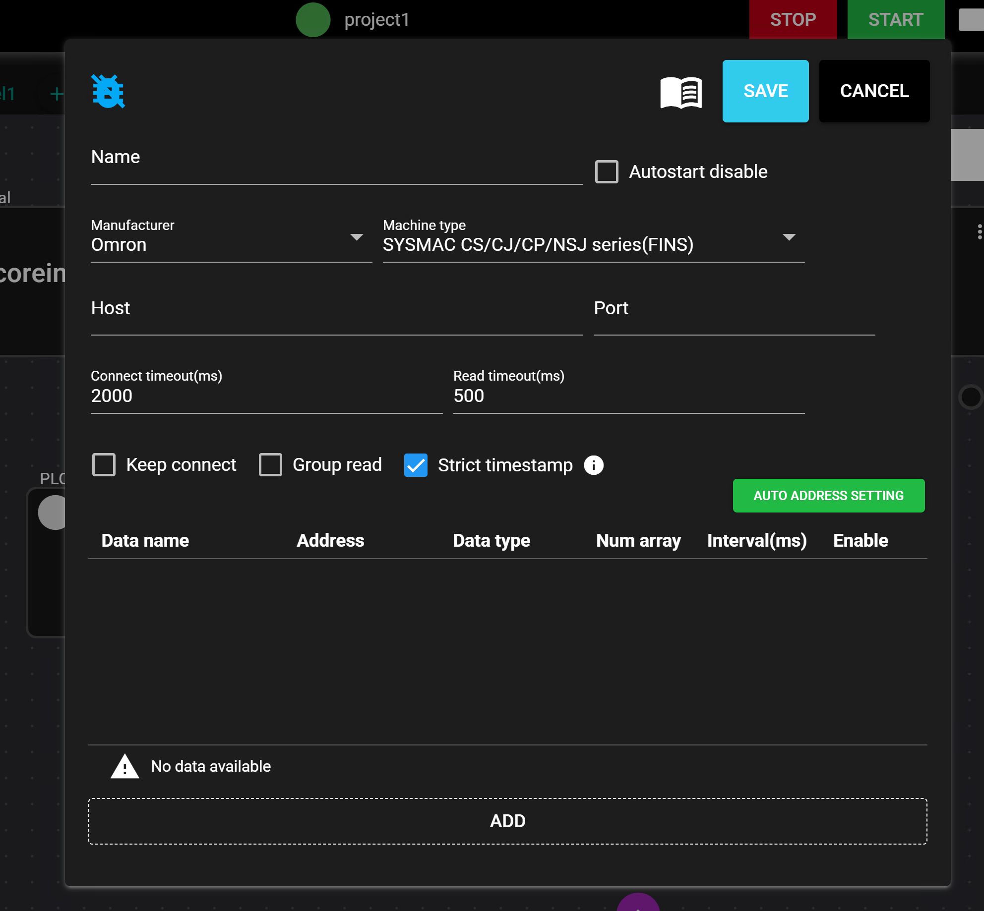984x911 pixels.
Task: Enable the Group read checkbox
Action: click(x=270, y=465)
